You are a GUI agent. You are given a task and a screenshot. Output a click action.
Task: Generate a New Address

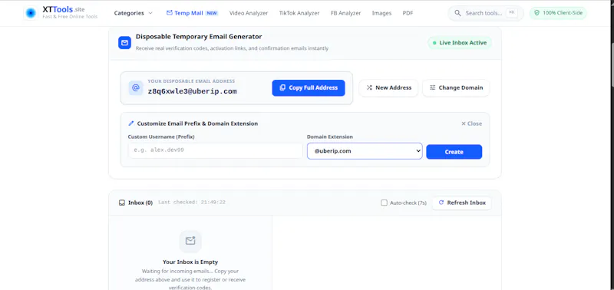pos(388,87)
